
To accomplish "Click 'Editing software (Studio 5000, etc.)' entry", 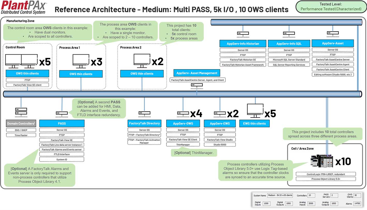I will [x=333, y=75].
